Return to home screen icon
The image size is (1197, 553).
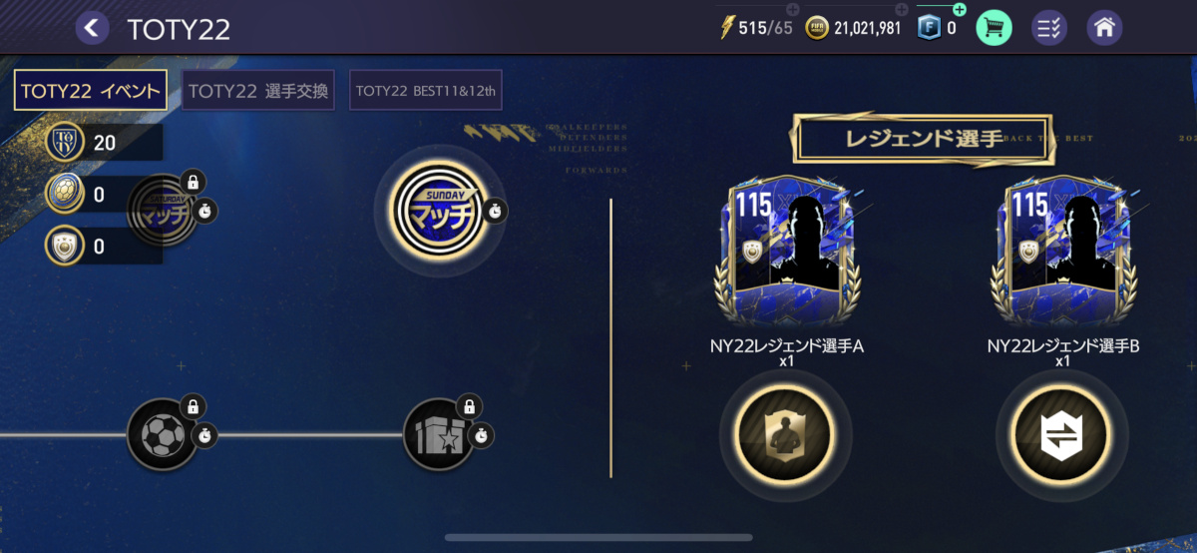point(1103,27)
